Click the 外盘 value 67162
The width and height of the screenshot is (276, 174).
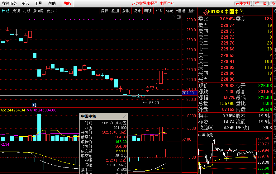tap(228, 110)
